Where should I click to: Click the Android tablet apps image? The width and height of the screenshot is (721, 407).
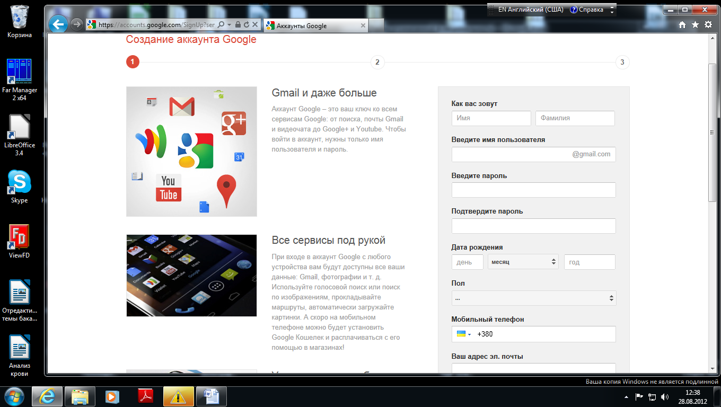click(x=191, y=276)
